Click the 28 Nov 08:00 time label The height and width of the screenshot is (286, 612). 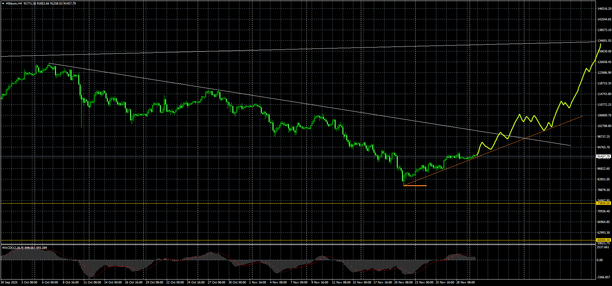click(x=465, y=282)
